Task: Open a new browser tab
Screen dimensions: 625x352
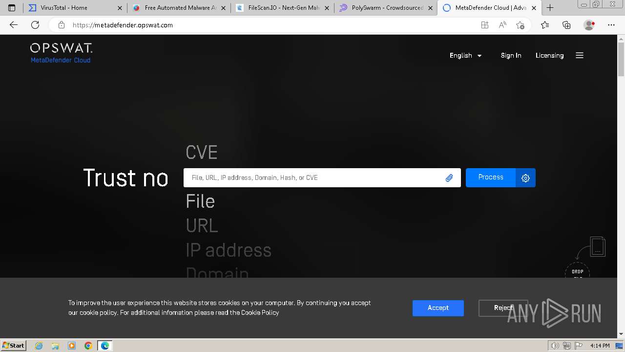Action: [x=550, y=8]
